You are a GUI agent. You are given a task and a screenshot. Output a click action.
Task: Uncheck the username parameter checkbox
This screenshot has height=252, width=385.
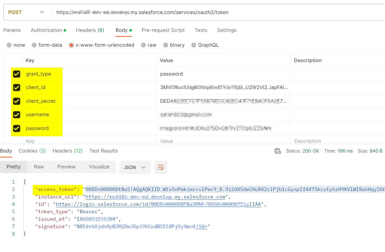tap(17, 115)
